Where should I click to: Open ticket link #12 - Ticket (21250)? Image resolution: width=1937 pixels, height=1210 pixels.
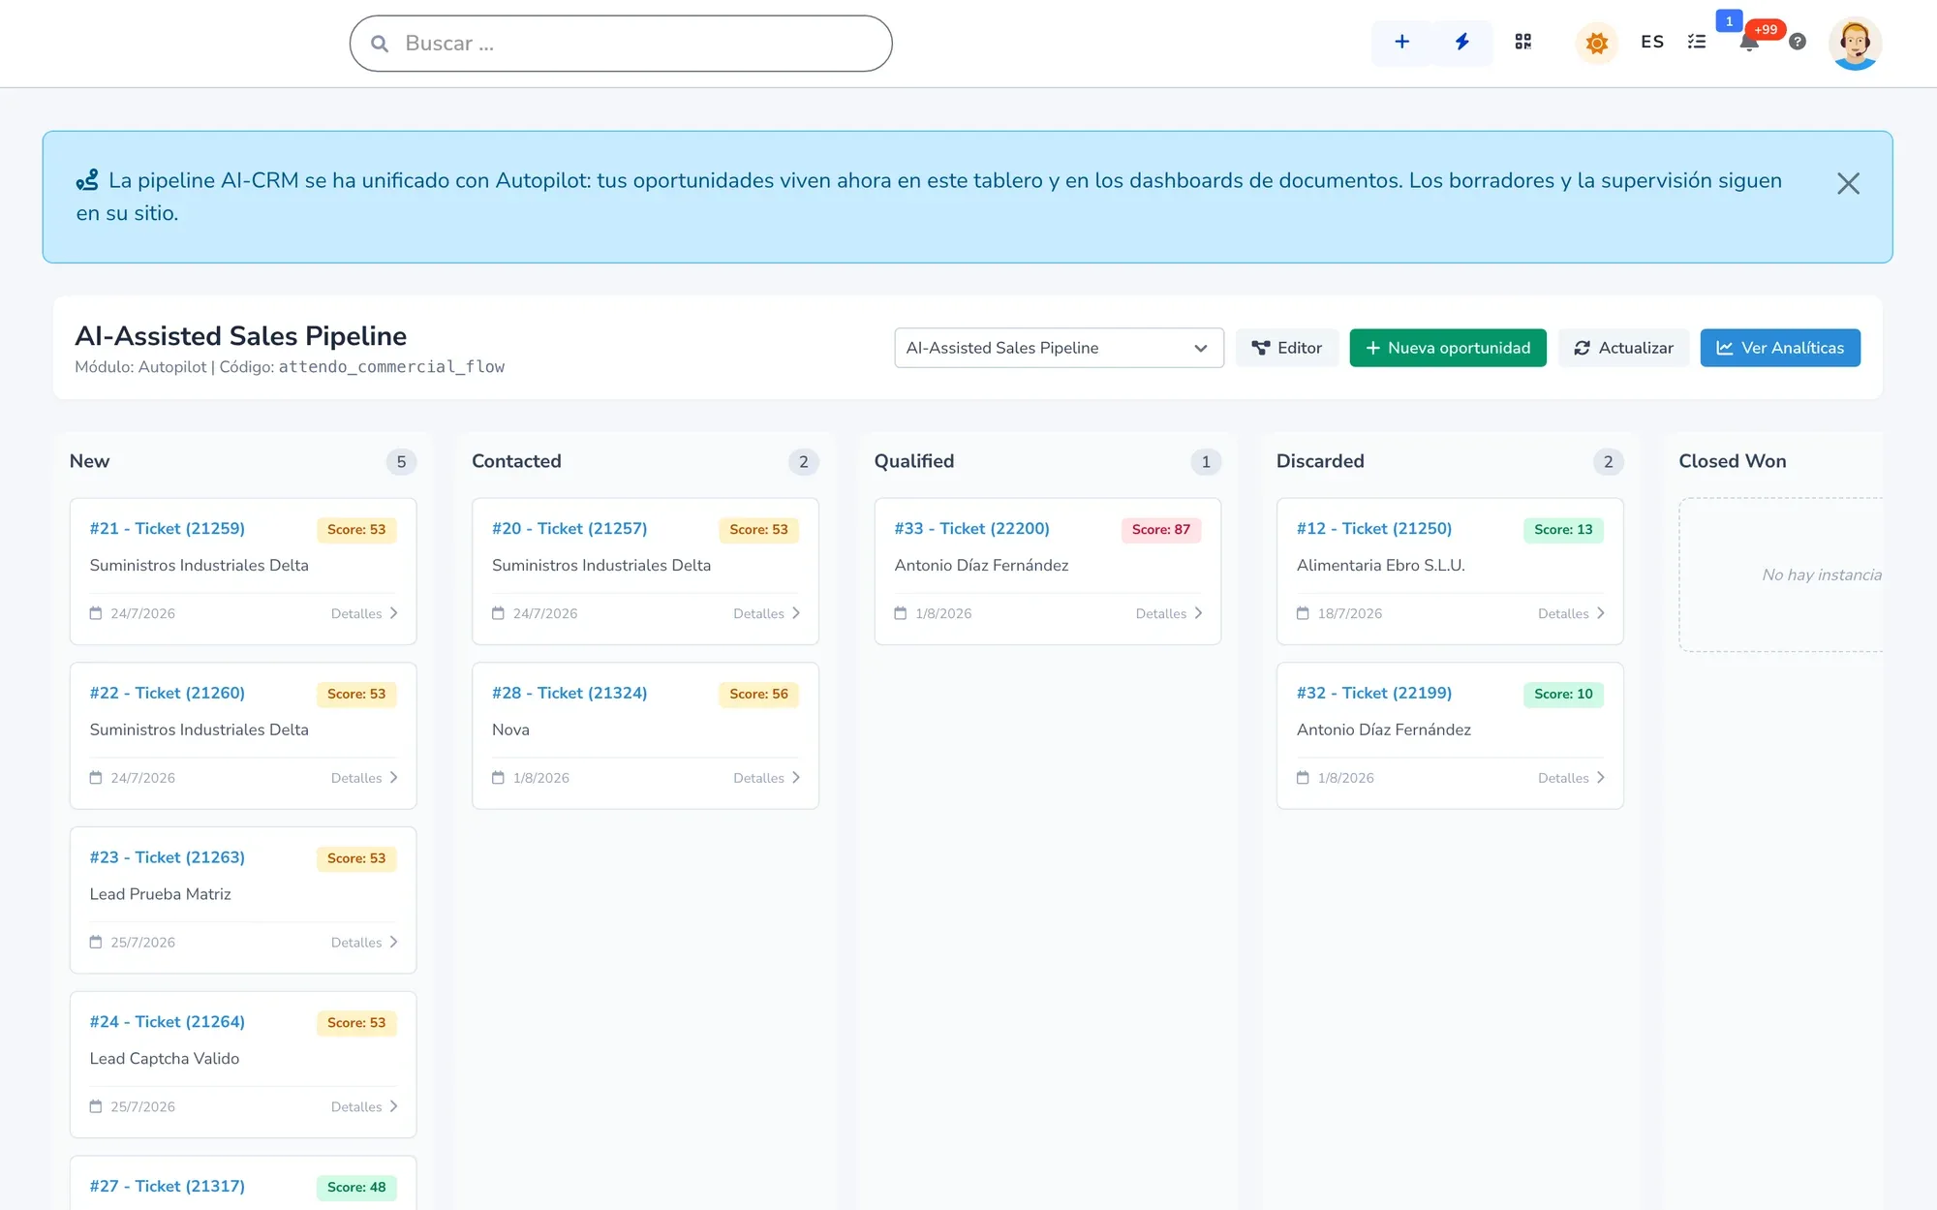click(1374, 528)
